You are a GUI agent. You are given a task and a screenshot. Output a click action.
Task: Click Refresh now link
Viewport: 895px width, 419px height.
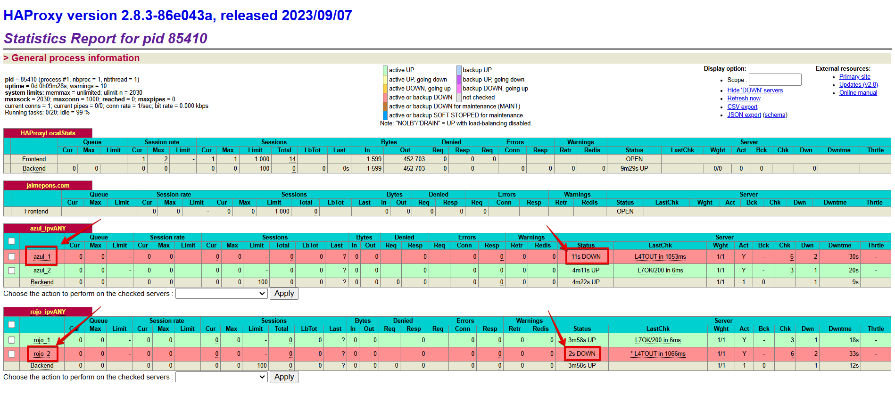coord(744,99)
